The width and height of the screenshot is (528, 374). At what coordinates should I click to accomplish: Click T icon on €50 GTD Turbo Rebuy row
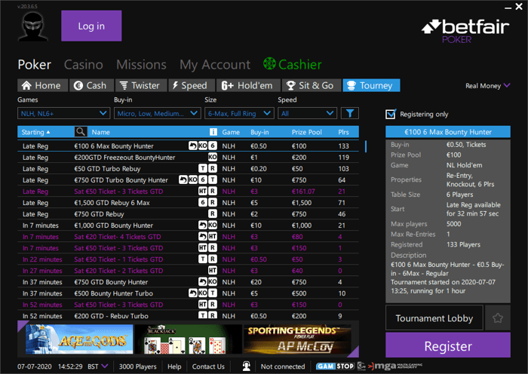pos(203,168)
